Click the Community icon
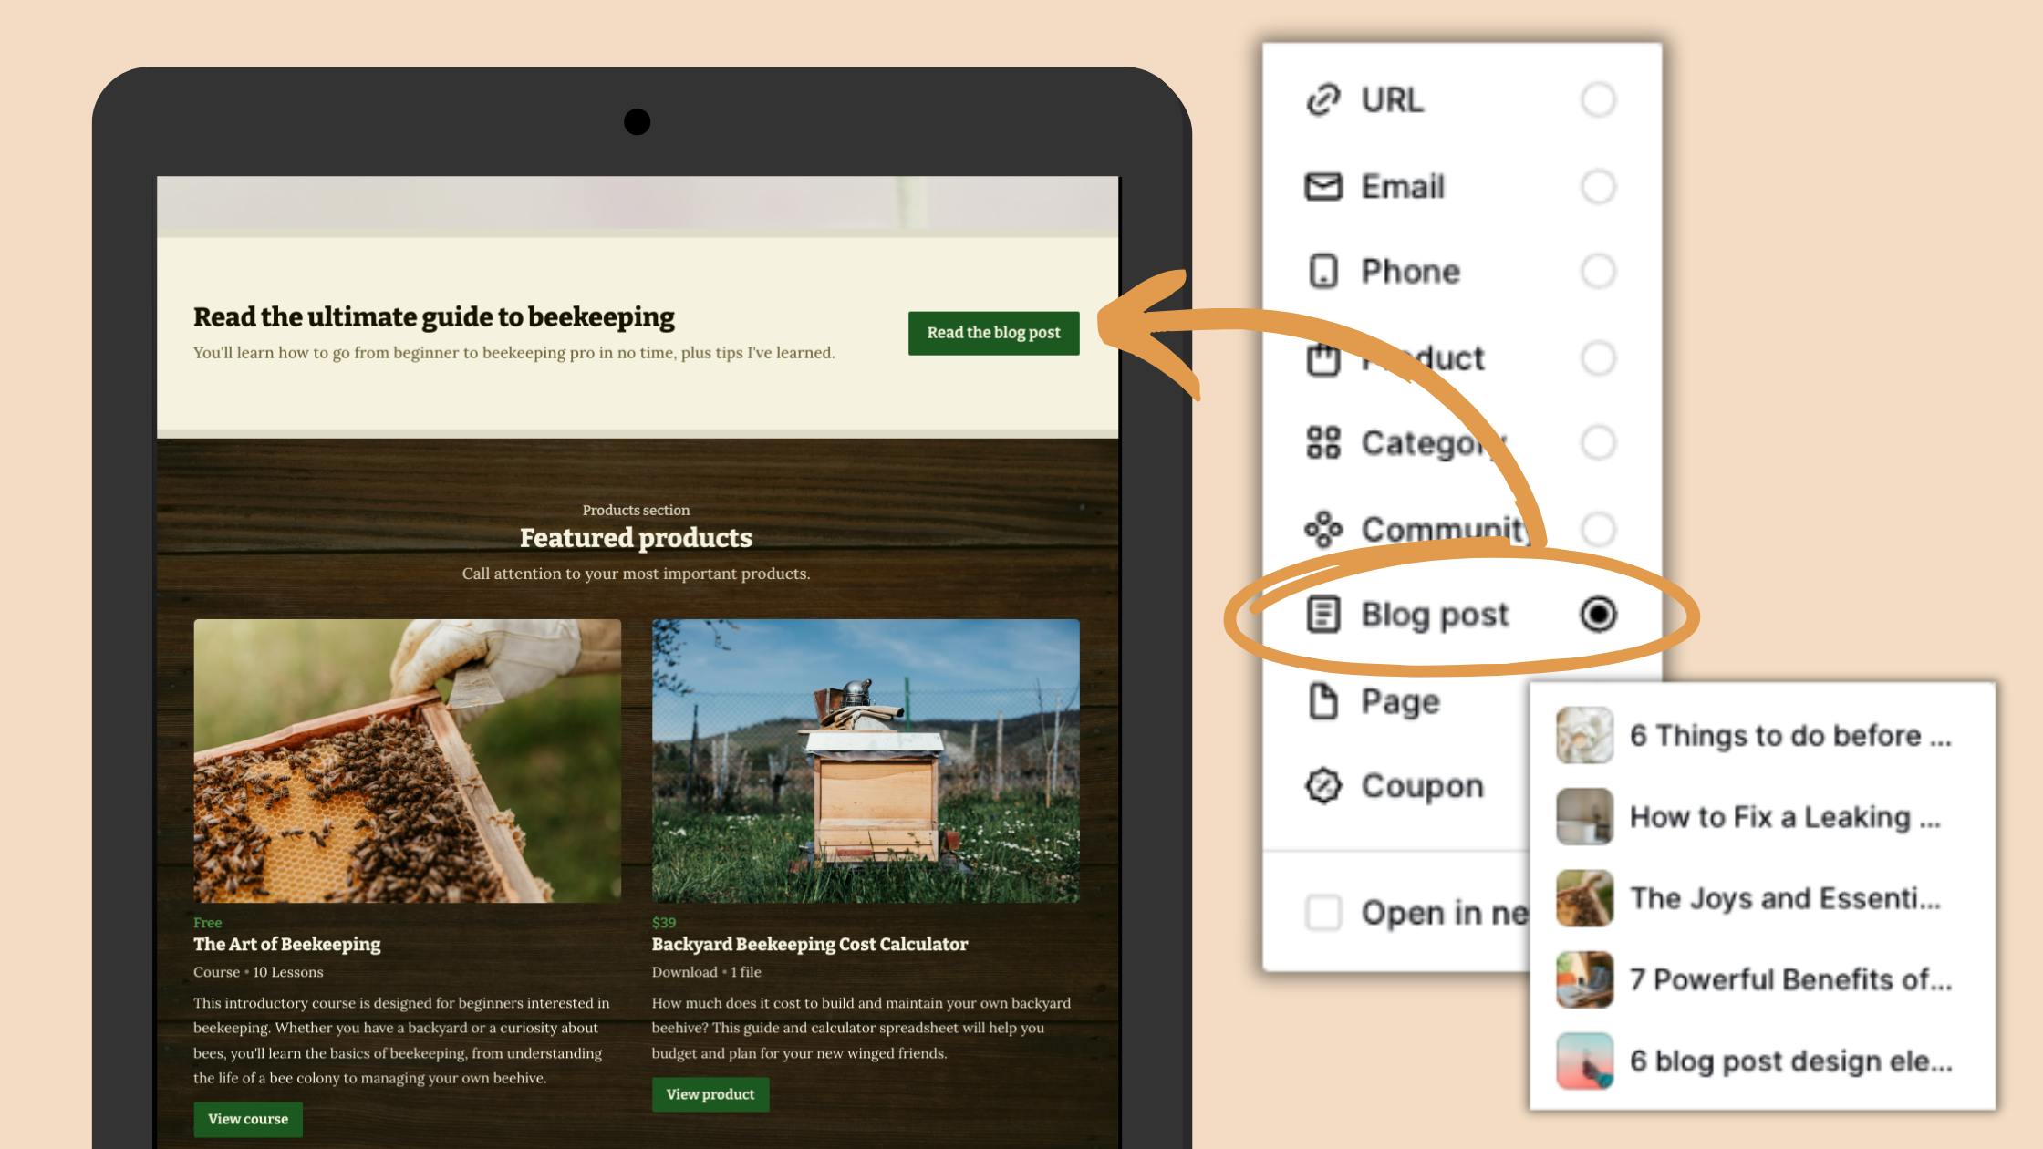The height and width of the screenshot is (1149, 2043). click(x=1322, y=529)
